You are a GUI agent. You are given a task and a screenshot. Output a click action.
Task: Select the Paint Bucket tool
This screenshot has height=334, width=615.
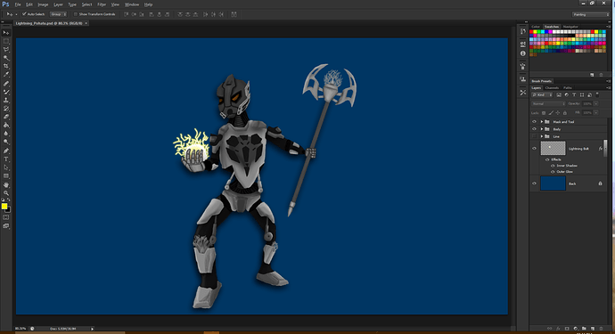pos(6,126)
